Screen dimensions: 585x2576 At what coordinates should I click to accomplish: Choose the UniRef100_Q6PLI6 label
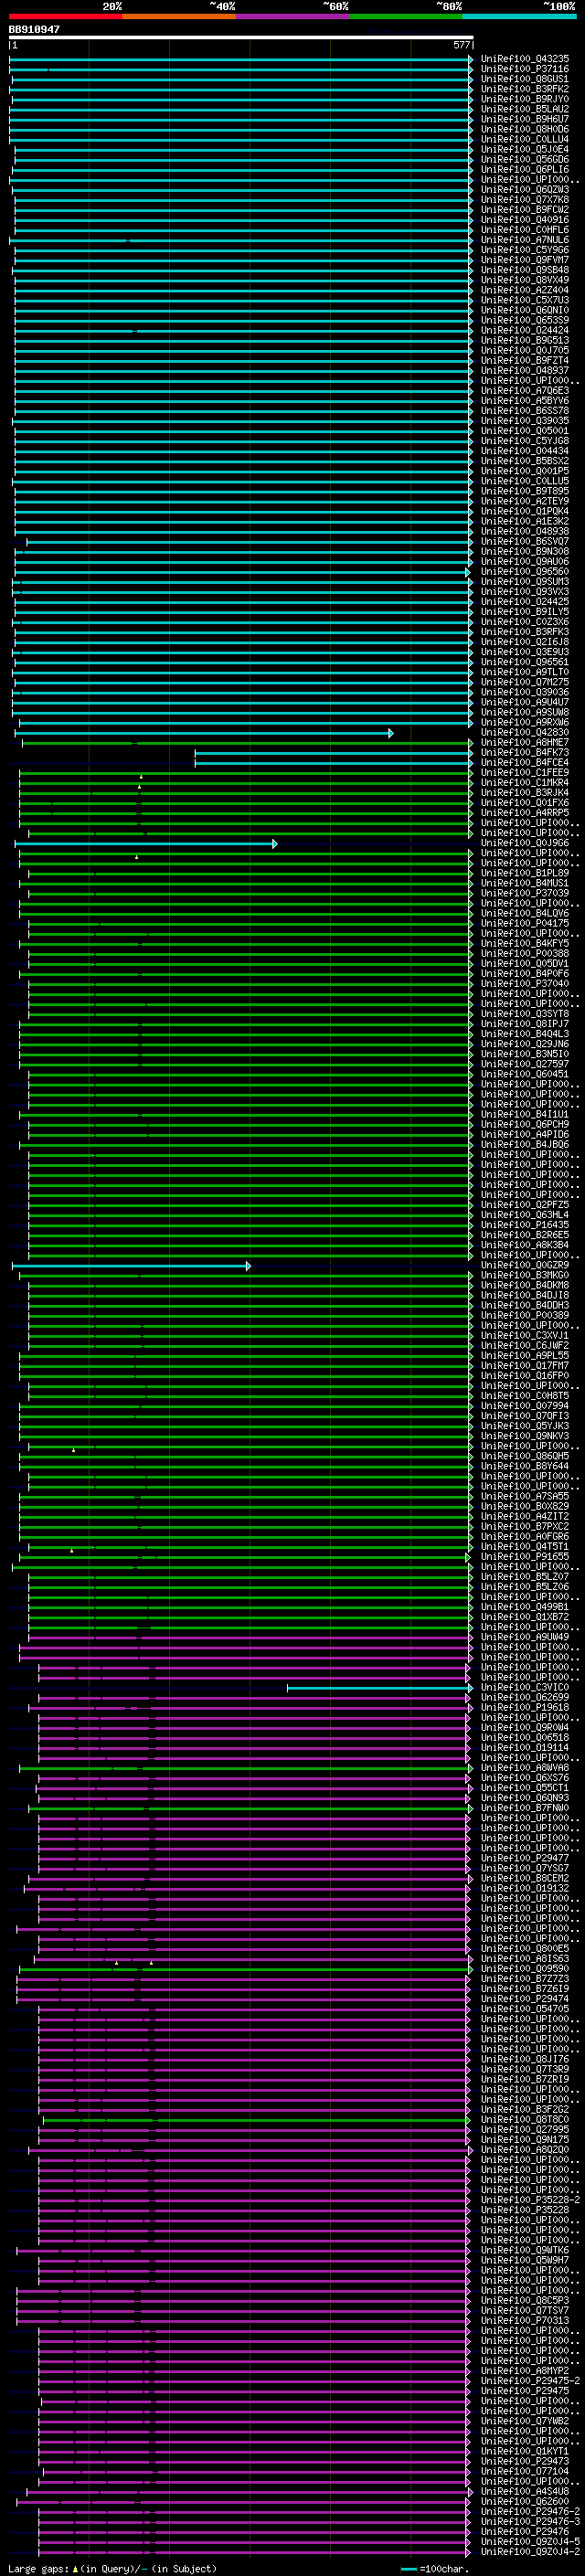pyautogui.click(x=525, y=169)
